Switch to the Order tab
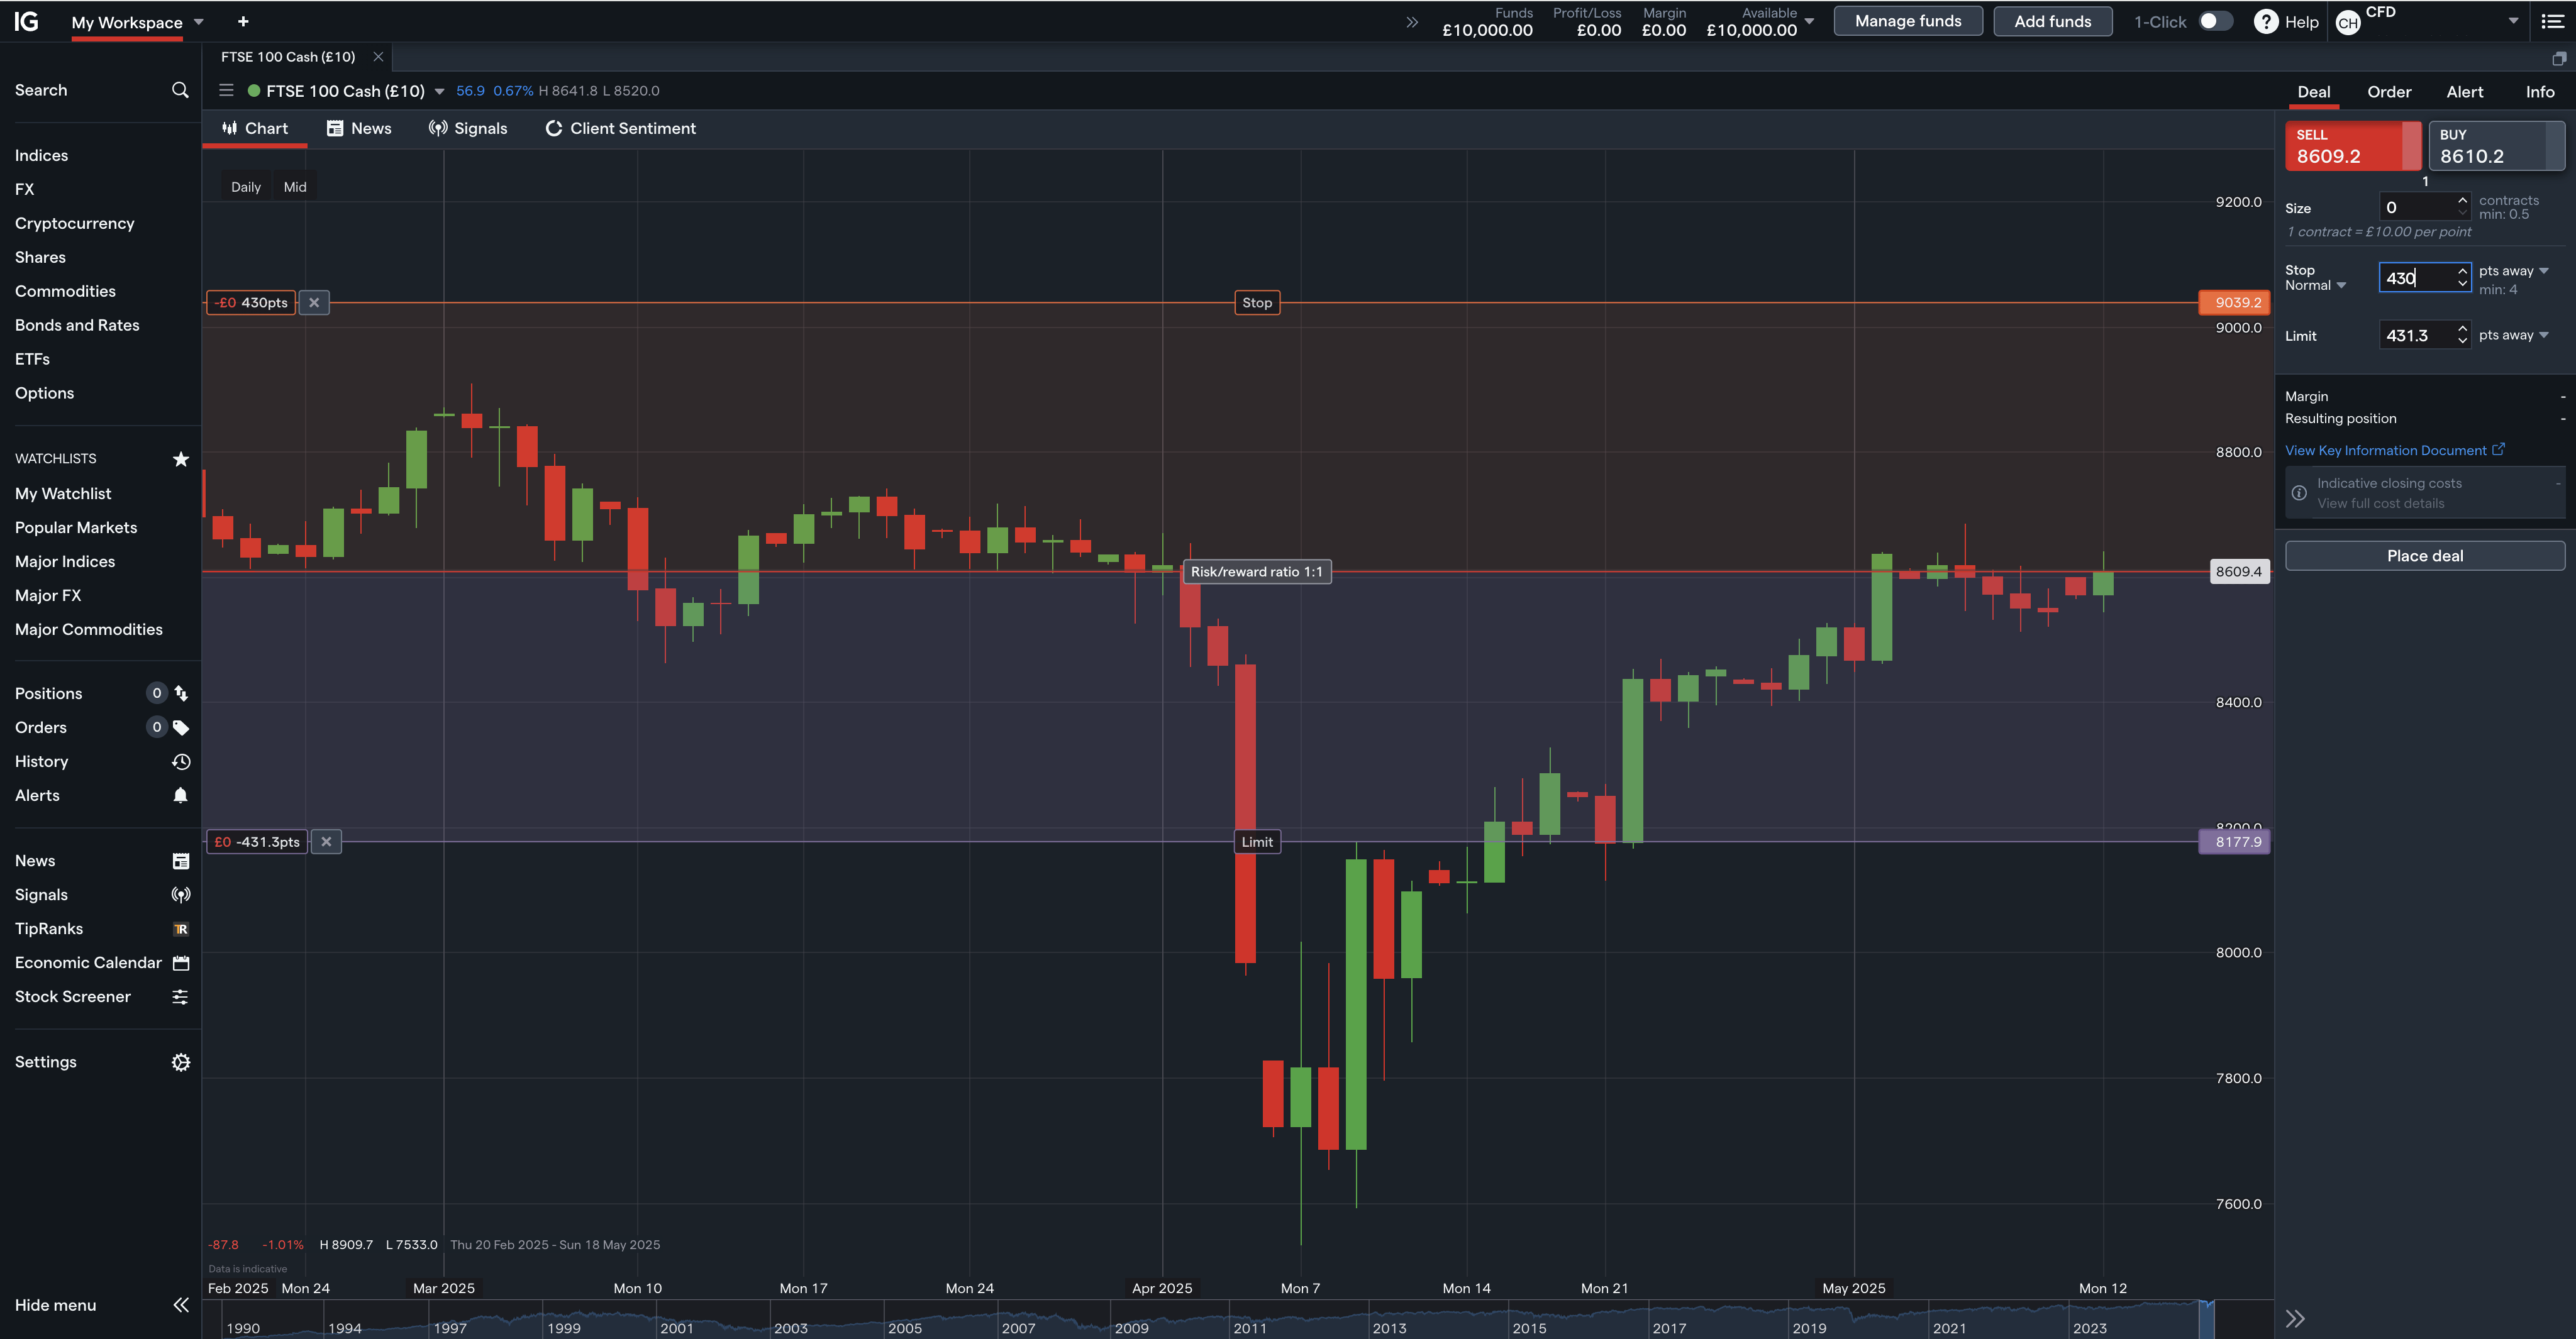The height and width of the screenshot is (1339, 2576). click(2389, 92)
